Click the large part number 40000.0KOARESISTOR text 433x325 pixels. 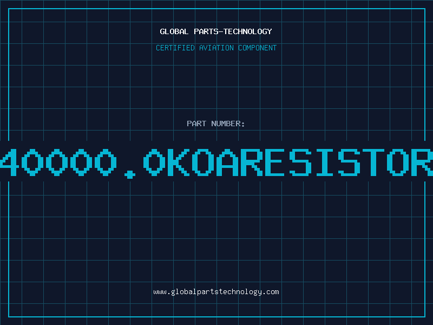[216, 163]
